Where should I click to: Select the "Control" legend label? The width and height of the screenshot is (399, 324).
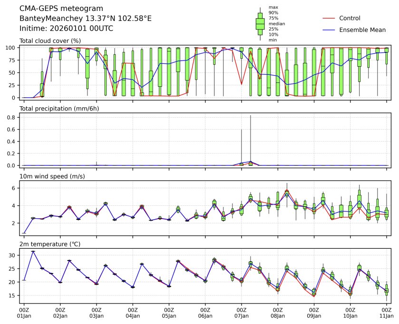350,18
